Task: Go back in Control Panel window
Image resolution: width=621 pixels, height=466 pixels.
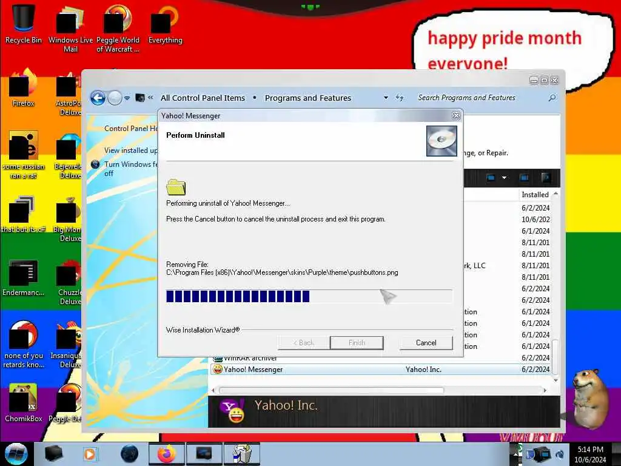Action: click(x=98, y=98)
